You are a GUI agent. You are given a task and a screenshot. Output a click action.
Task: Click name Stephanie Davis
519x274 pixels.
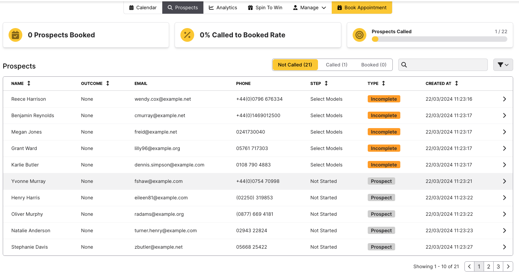pos(30,247)
